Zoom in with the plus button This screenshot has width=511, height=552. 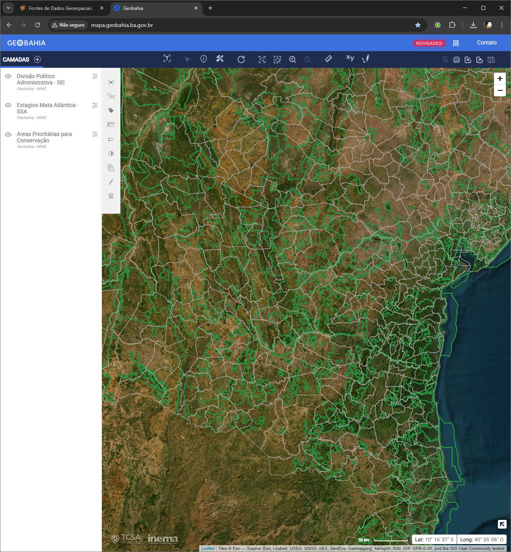(x=500, y=79)
